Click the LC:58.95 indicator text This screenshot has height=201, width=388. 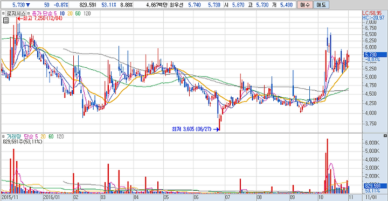(372, 13)
